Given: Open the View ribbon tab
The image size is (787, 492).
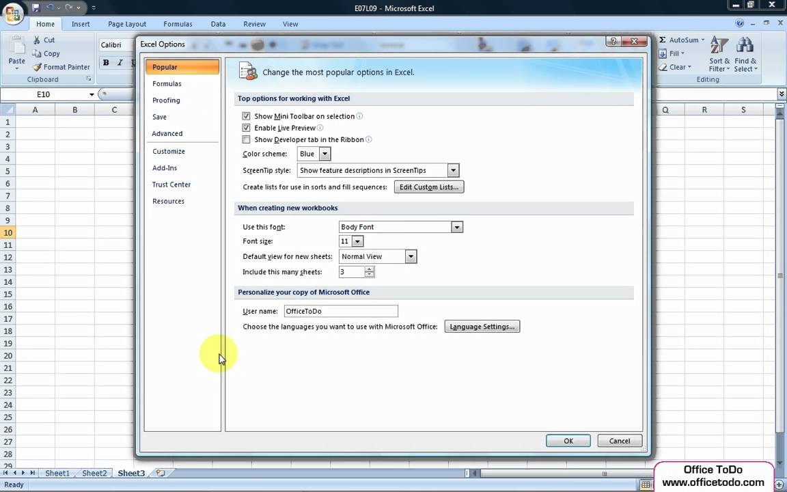Looking at the screenshot, I should [290, 24].
